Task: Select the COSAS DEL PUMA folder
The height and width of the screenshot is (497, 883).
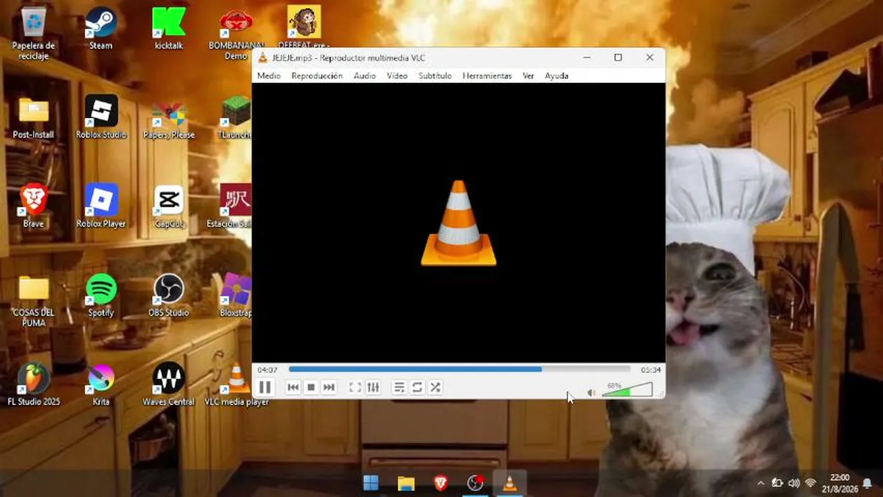Action: [33, 301]
